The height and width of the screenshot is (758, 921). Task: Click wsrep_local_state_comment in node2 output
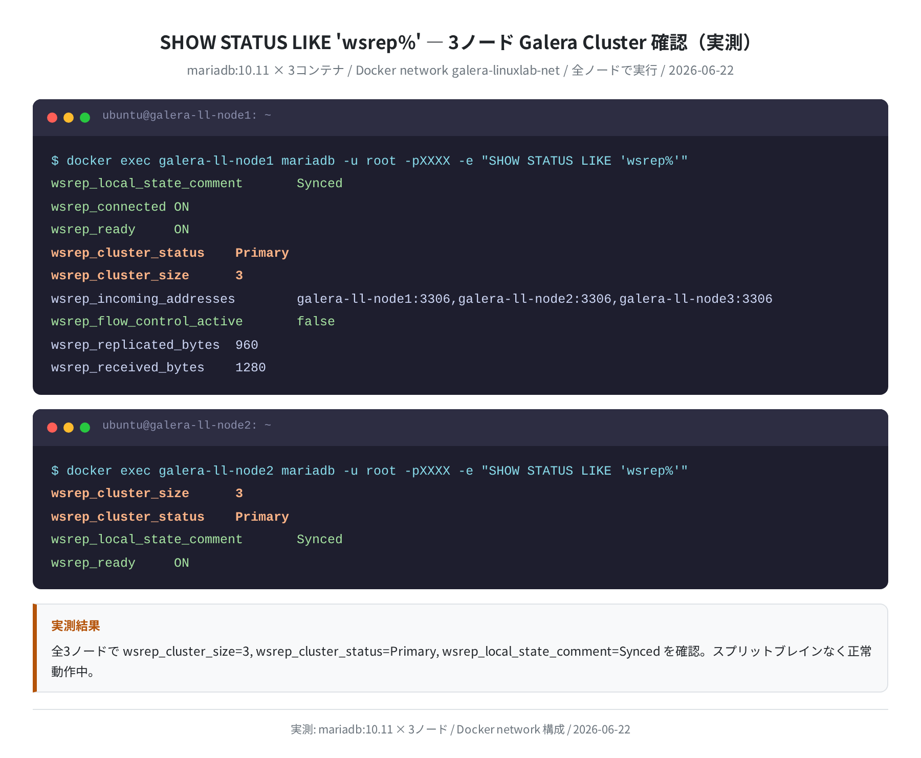click(147, 540)
